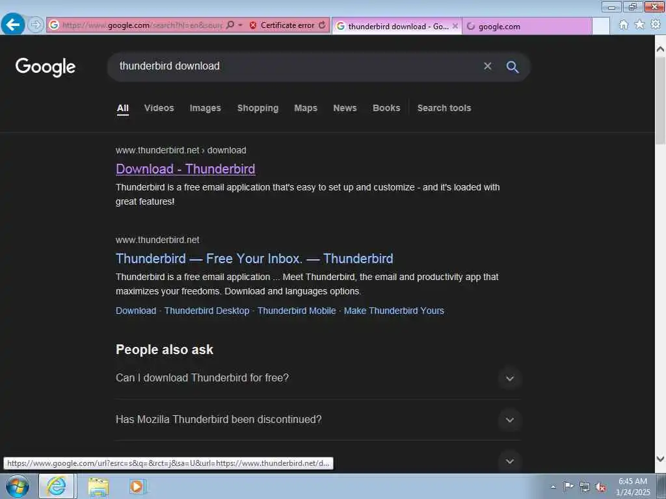Screen dimensions: 666x499
Task: Click the Google logo
Action: coord(46,67)
